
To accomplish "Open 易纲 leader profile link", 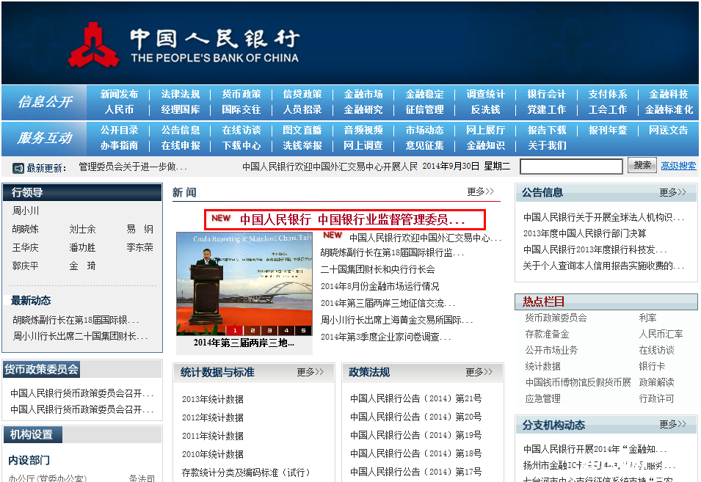I will [x=140, y=229].
